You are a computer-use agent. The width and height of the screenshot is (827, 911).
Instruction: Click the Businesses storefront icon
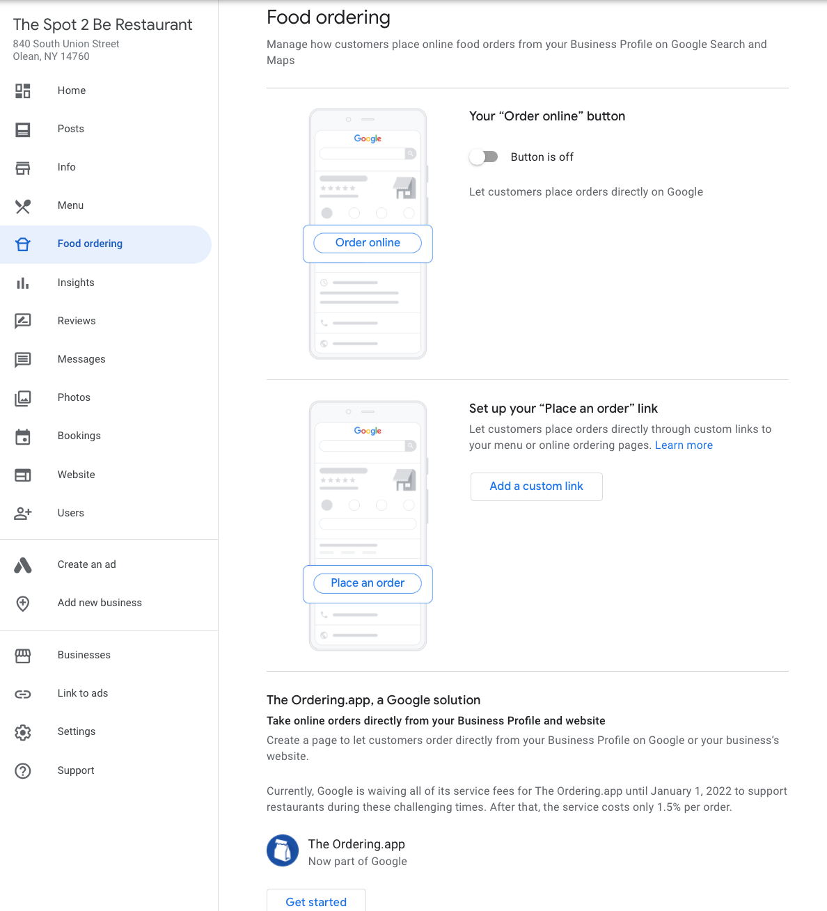23,656
